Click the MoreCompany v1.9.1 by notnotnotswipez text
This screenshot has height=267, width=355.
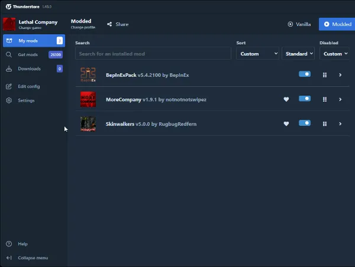click(156, 99)
